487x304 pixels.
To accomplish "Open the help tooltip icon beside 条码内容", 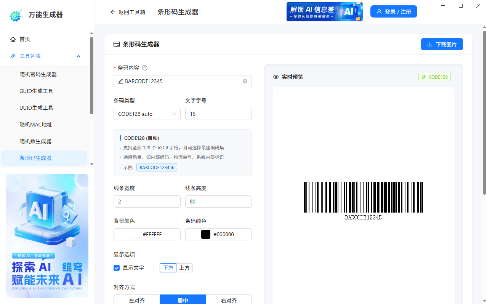I will tap(144, 67).
